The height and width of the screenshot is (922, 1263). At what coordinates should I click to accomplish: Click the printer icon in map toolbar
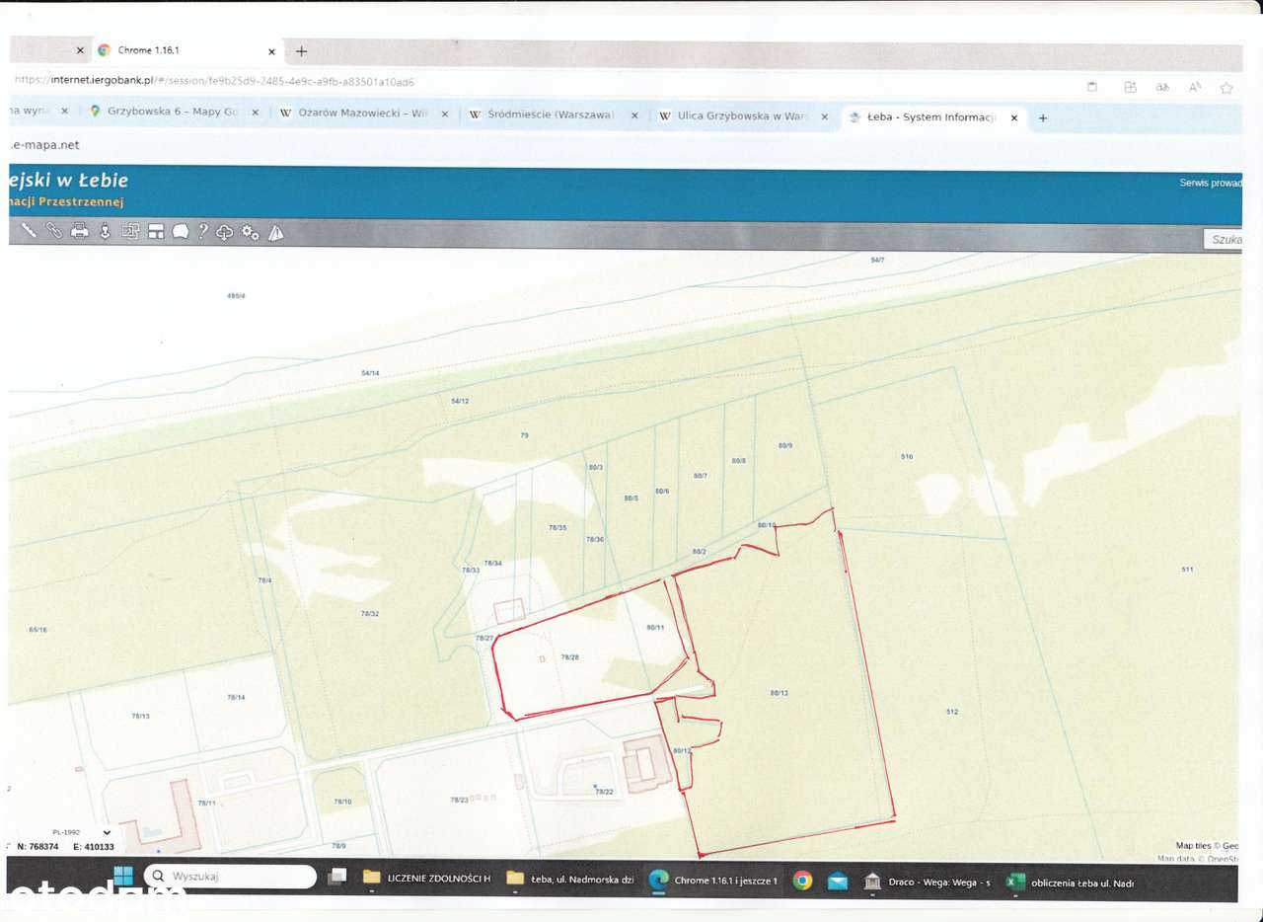80,231
